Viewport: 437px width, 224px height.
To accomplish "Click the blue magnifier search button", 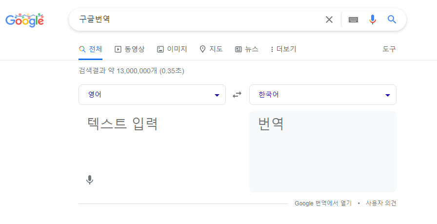I will (x=392, y=20).
